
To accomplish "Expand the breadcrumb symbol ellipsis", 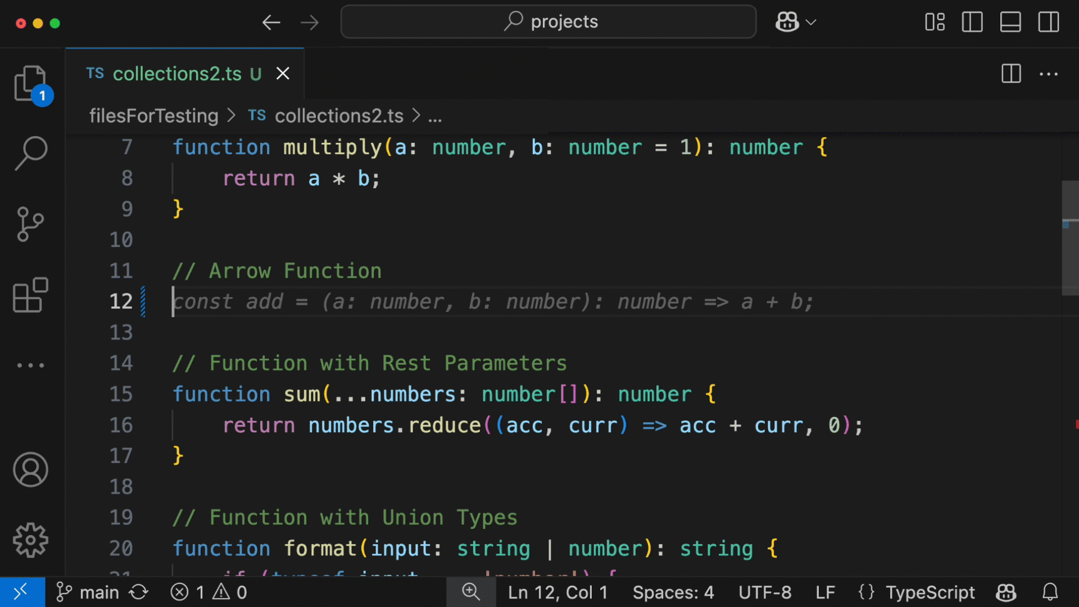I will tap(435, 116).
